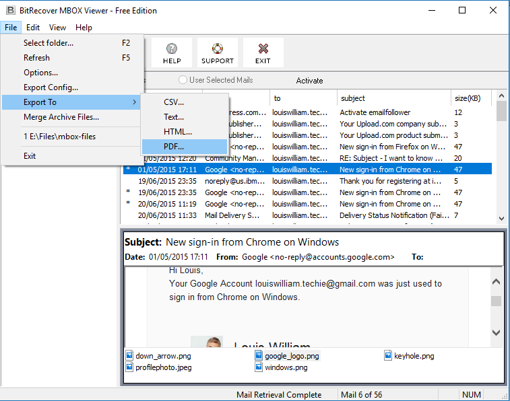Screen dimensions: 510x401
Task: Click the NUM indicator in status bar
Action: (x=472, y=394)
